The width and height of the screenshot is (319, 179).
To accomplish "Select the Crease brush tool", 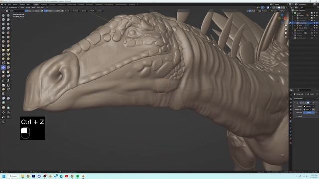I will 3,33.
